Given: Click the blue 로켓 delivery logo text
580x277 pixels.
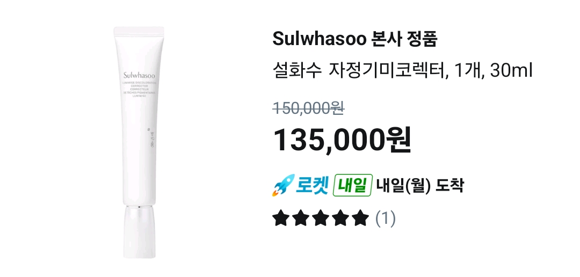Looking at the screenshot, I should coord(312,185).
